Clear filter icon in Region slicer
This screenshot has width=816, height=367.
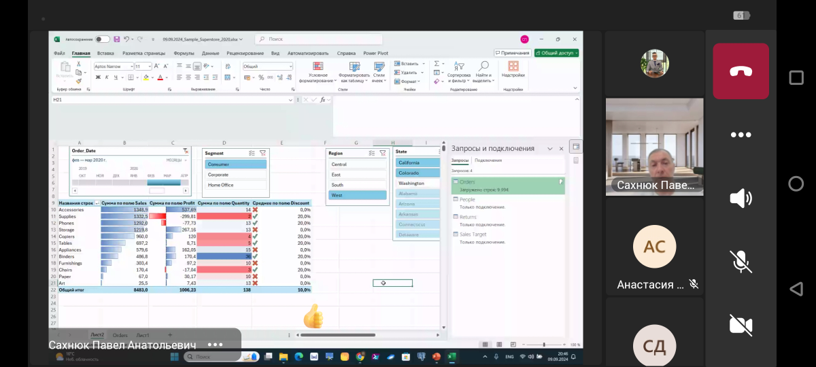coord(383,153)
